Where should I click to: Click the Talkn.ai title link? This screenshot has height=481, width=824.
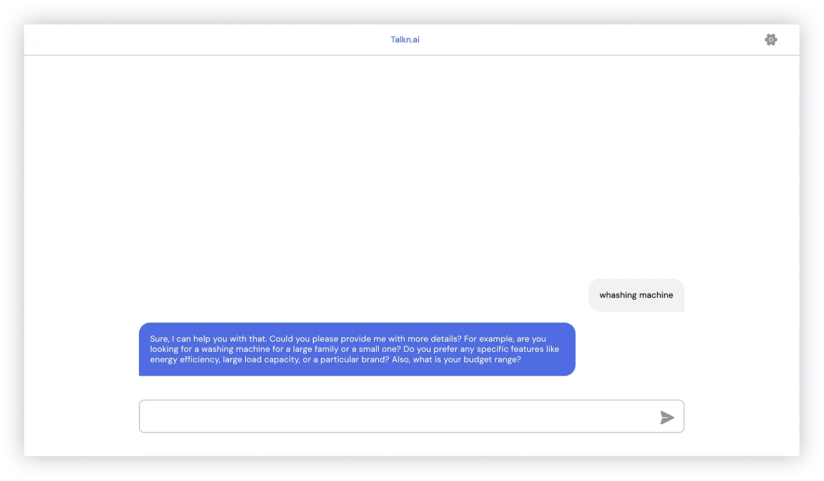(405, 39)
